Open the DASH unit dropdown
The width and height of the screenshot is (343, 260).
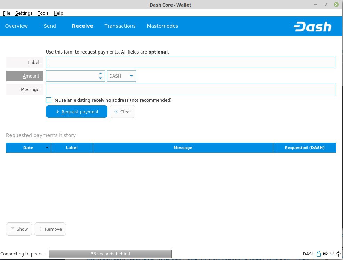tap(121, 76)
